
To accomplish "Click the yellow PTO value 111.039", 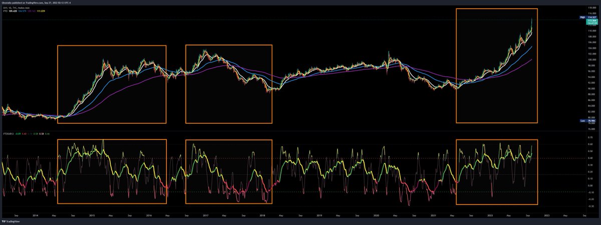I will pyautogui.click(x=41, y=11).
